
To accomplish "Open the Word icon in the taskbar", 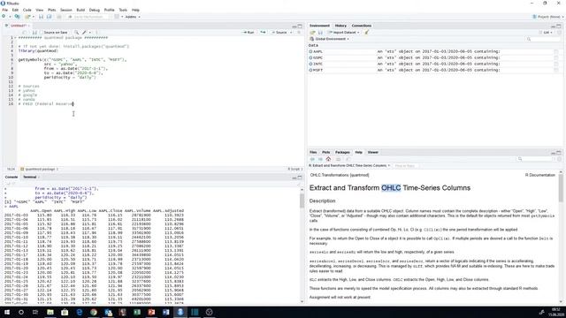I will pos(165,312).
